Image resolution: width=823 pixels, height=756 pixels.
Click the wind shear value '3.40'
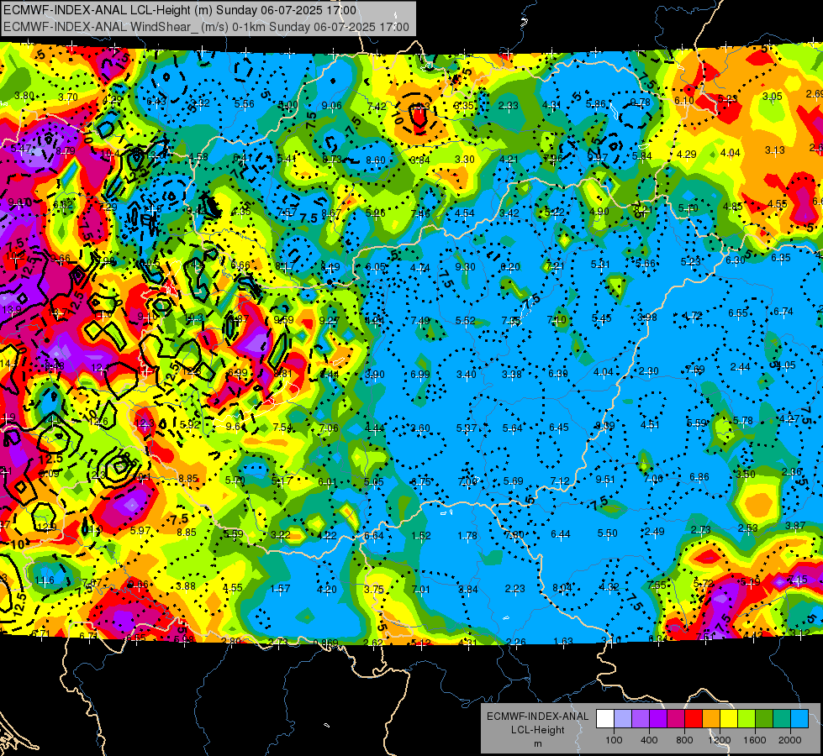click(466, 374)
